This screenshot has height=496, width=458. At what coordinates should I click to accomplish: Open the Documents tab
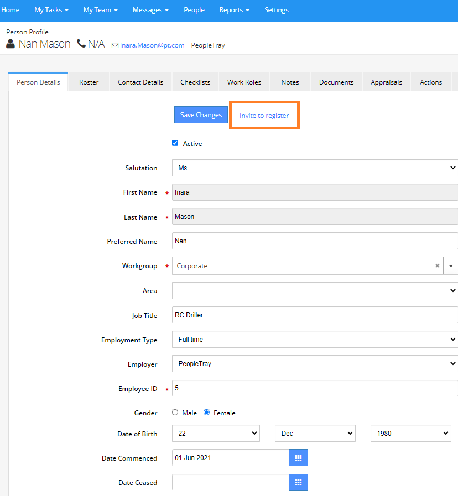(x=336, y=82)
